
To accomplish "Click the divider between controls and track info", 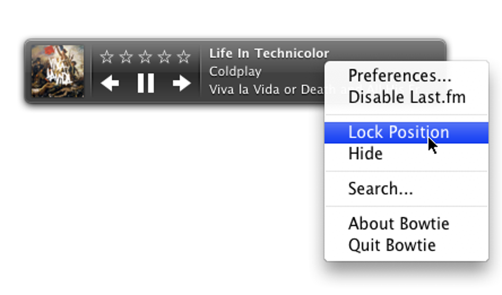I will tap(200, 71).
